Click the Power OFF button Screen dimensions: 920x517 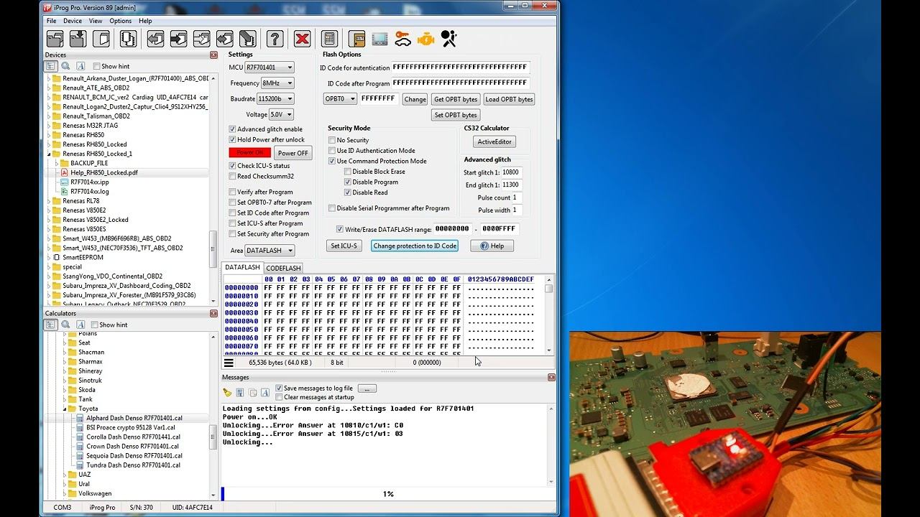click(293, 153)
